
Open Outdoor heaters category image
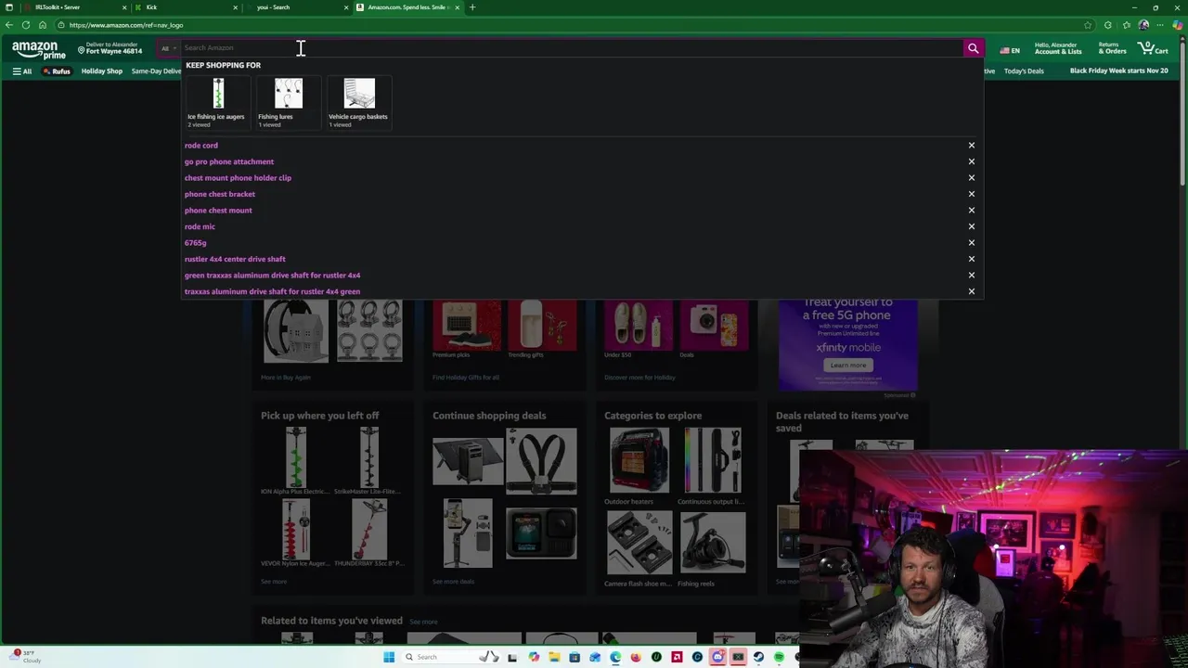pyautogui.click(x=639, y=461)
